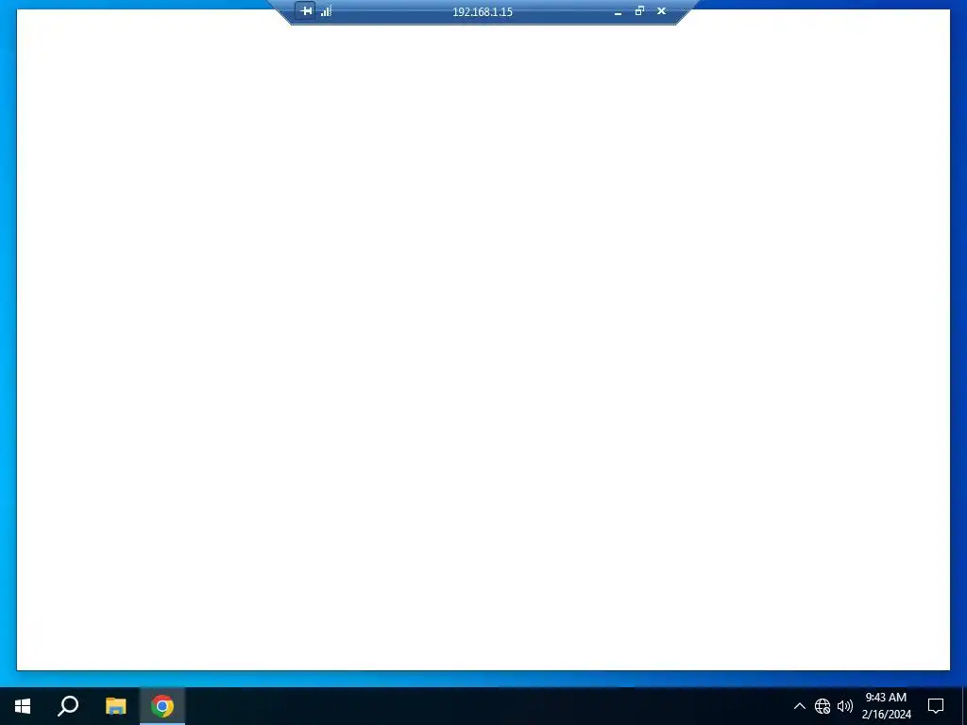Viewport: 967px width, 725px height.
Task: Close the 192.168.1.15 remote connection
Action: (662, 11)
